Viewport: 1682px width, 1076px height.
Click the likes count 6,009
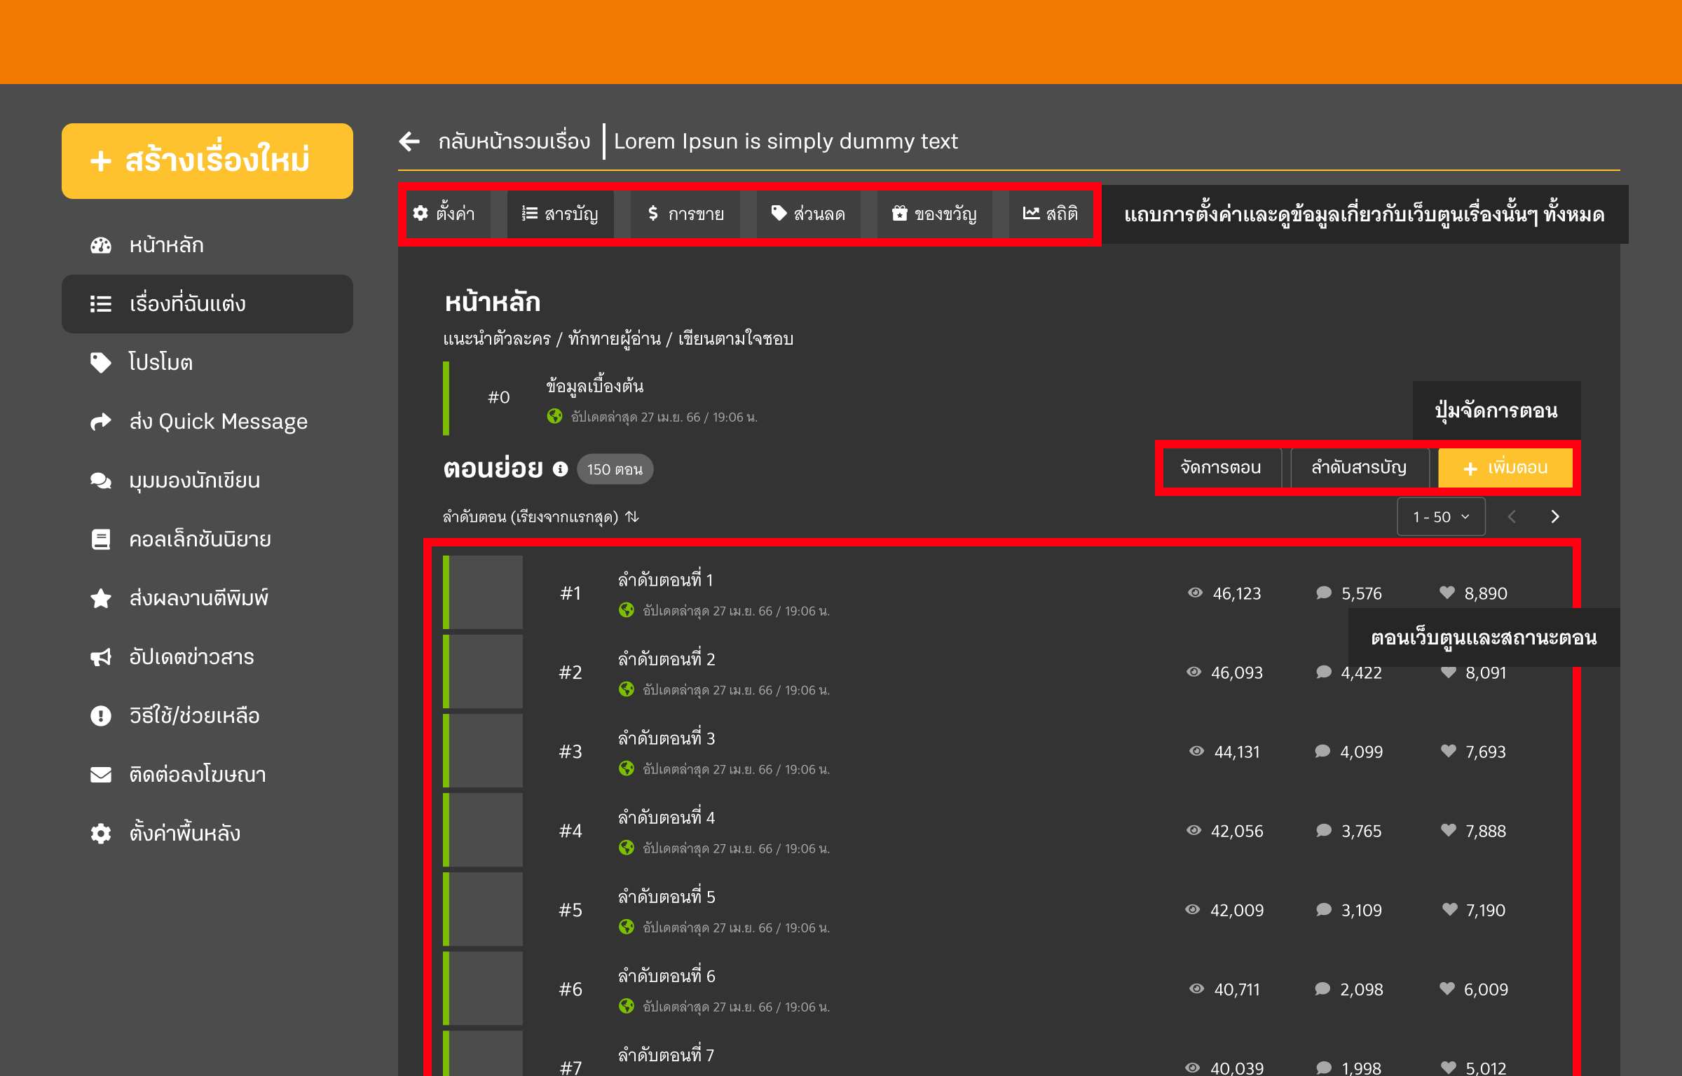coord(1486,989)
